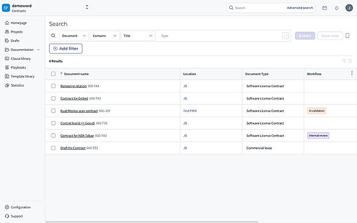Screen dimensions: 357x223
Task: Check the Contract for Enibel row checkbox
Action: pyautogui.click(x=53, y=98)
